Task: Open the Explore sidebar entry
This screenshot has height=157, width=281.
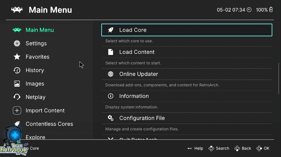Action: click(35, 137)
